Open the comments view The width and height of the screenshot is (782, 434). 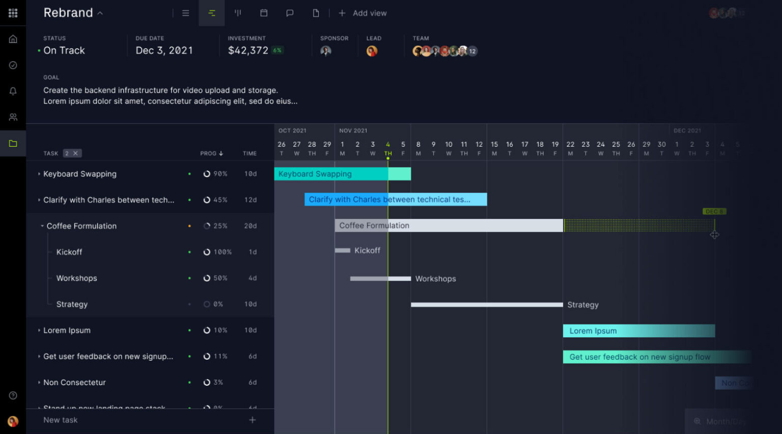coord(290,13)
